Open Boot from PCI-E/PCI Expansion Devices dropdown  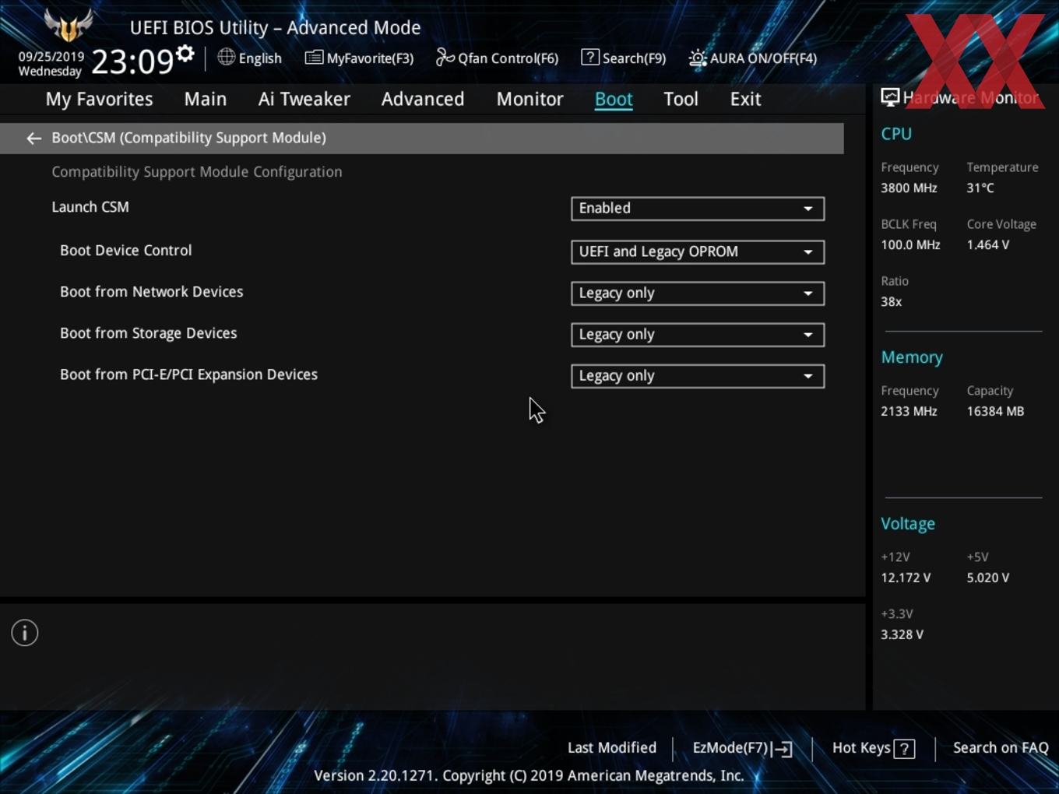[698, 376]
